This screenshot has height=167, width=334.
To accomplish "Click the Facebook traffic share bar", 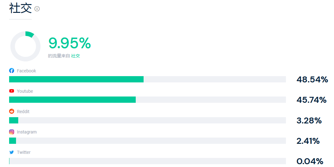I will [147, 79].
